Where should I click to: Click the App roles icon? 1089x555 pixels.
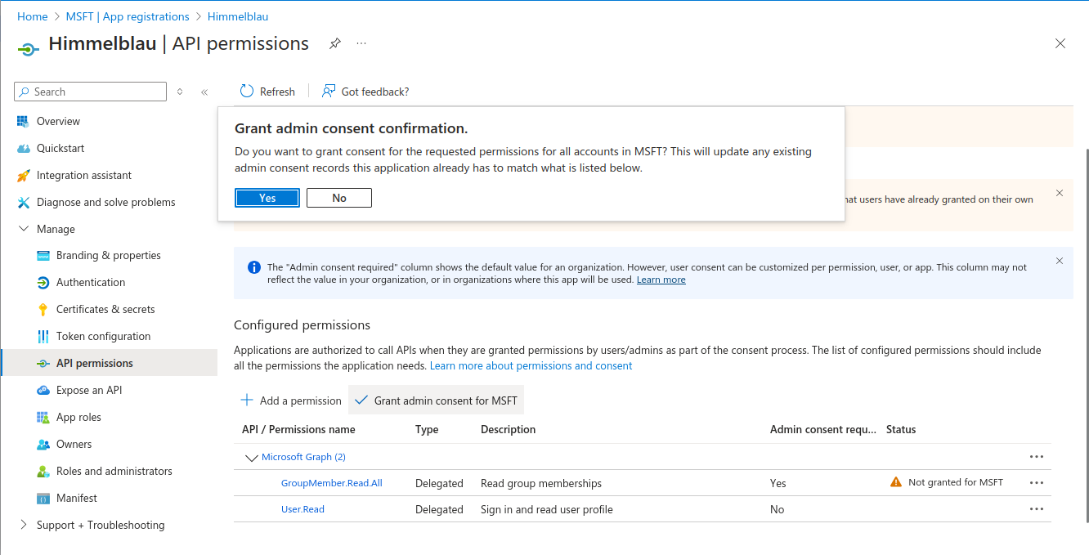tap(43, 417)
